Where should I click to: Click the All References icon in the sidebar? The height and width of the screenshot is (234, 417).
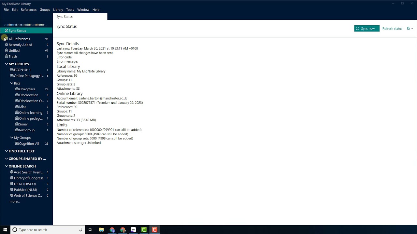coord(6,39)
